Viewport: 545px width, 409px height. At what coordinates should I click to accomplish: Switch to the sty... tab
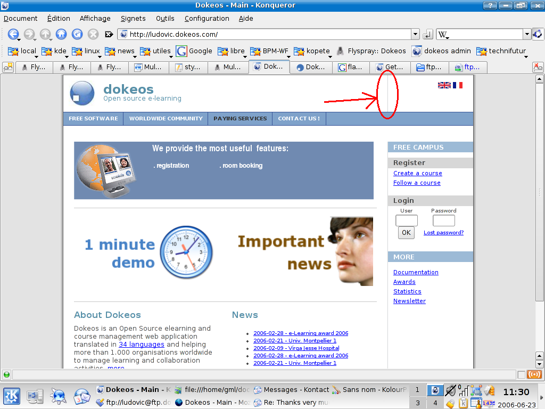click(x=188, y=67)
